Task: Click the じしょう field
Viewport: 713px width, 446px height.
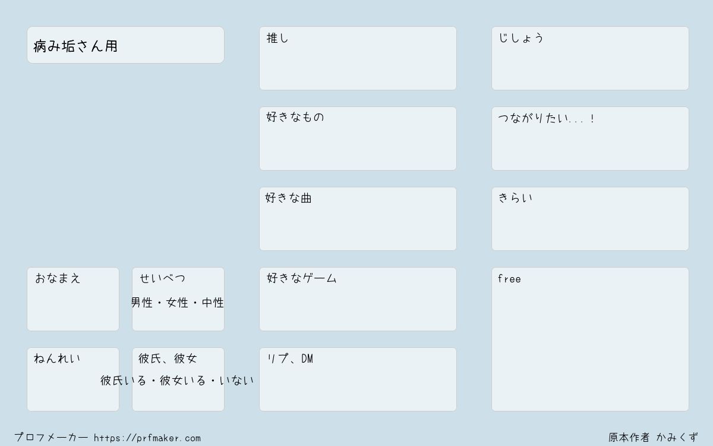Action: [x=590, y=58]
